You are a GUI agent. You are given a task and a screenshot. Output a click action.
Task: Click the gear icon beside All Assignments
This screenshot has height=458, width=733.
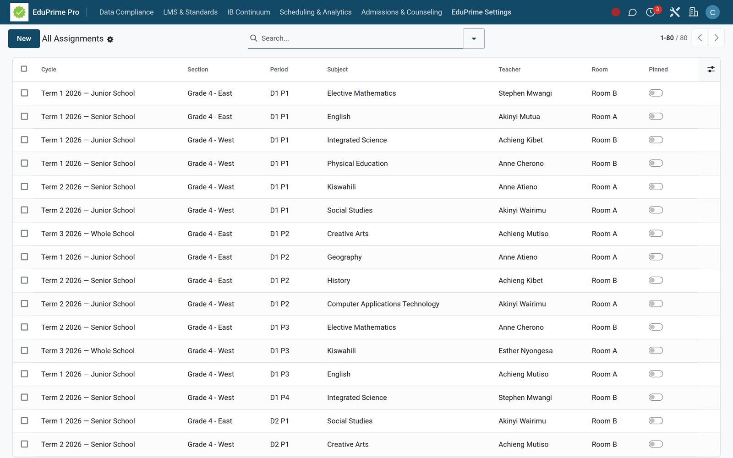(x=110, y=39)
